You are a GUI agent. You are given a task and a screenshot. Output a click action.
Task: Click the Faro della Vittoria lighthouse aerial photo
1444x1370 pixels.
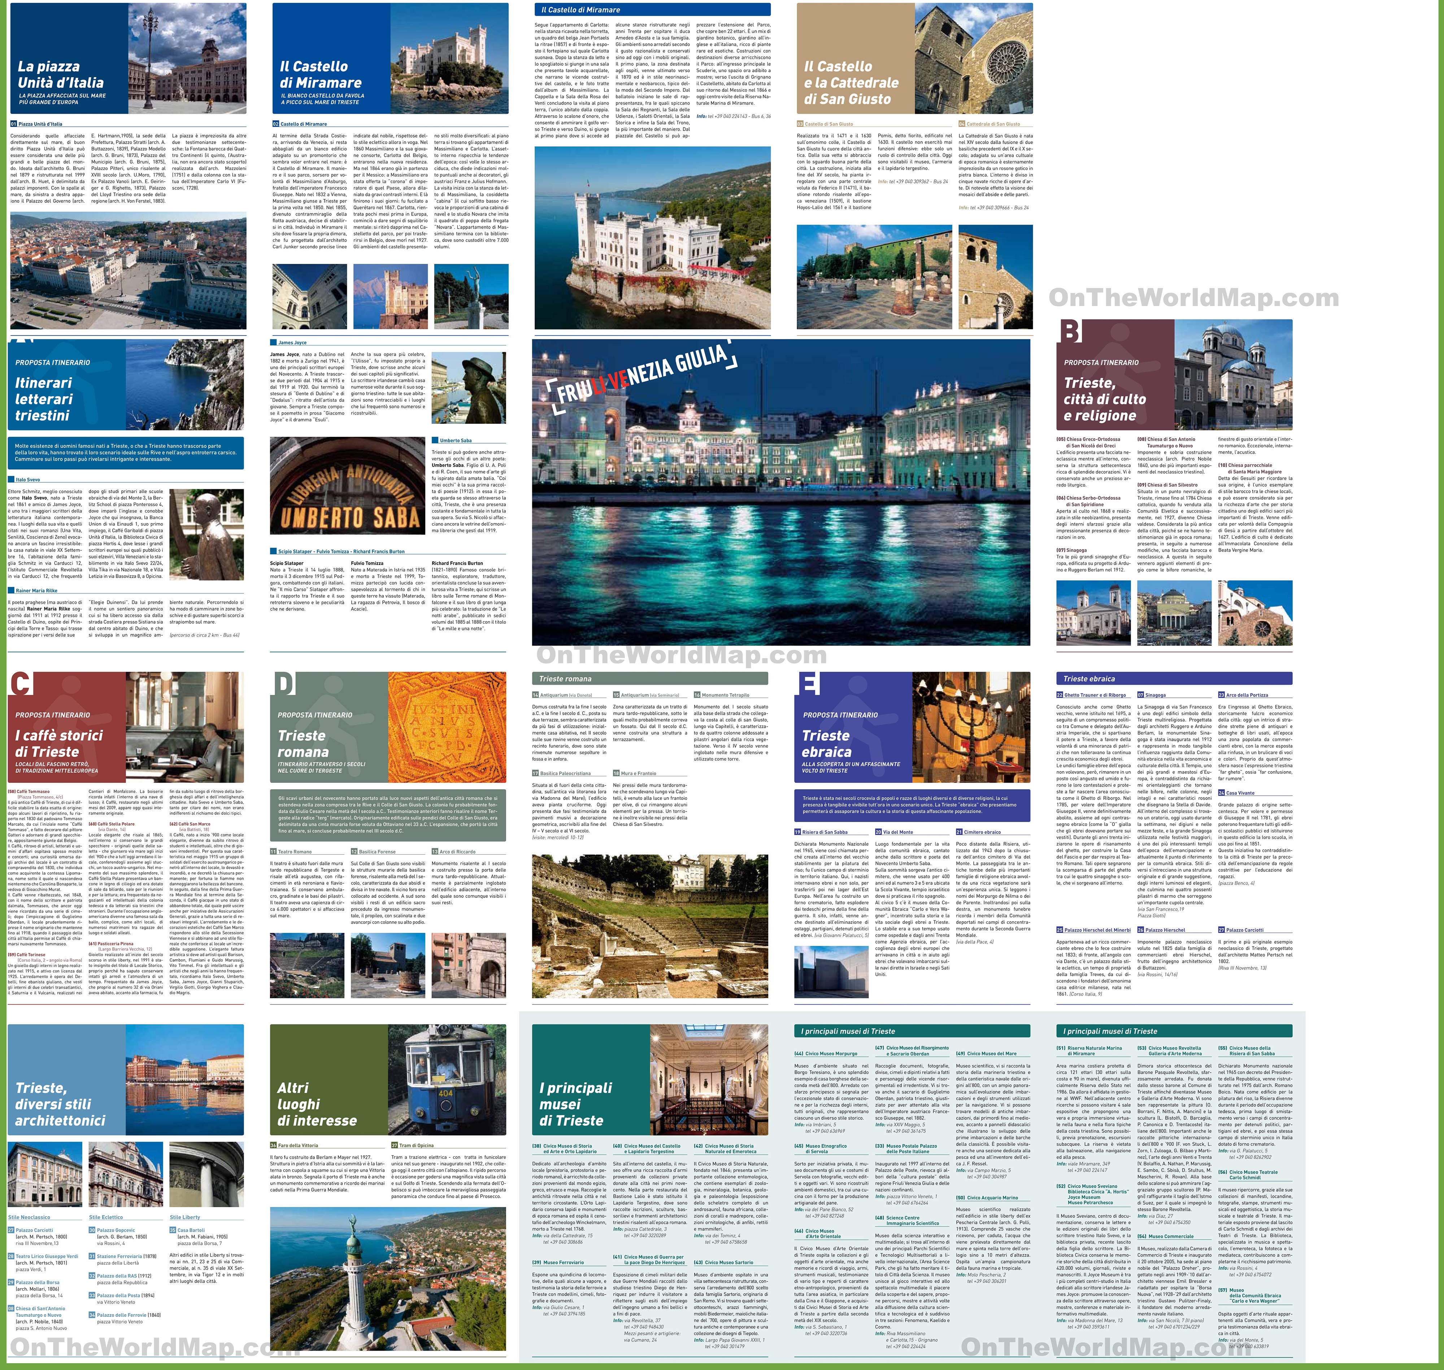click(x=388, y=1278)
